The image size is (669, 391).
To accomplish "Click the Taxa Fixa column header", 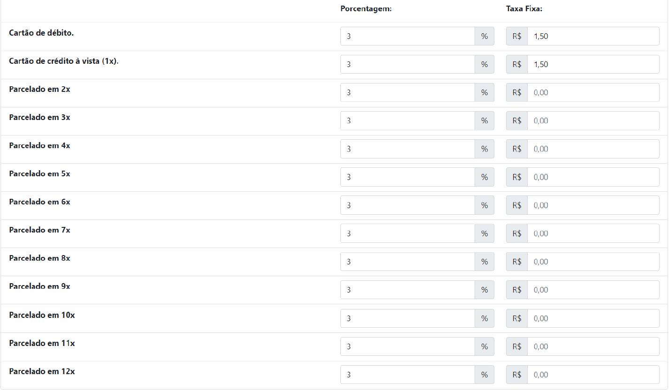I will tap(524, 9).
